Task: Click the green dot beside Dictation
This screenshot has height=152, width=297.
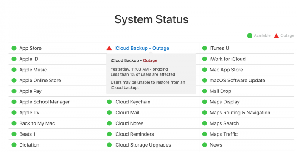Action: click(14, 145)
